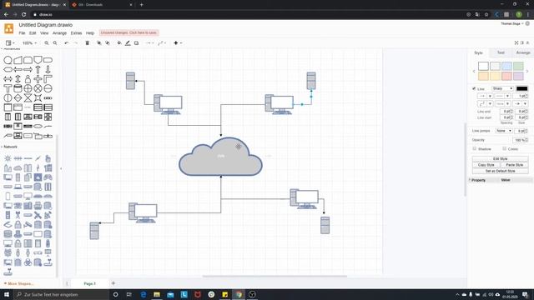The height and width of the screenshot is (300, 534).
Task: Click the undo arrow in toolbar
Action: 67,43
